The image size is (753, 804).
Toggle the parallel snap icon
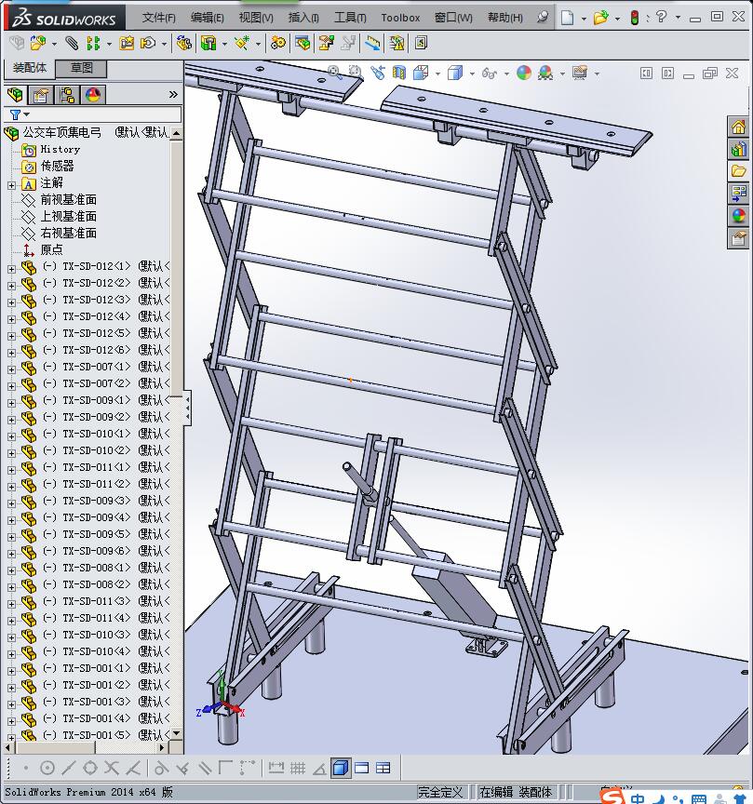(204, 768)
